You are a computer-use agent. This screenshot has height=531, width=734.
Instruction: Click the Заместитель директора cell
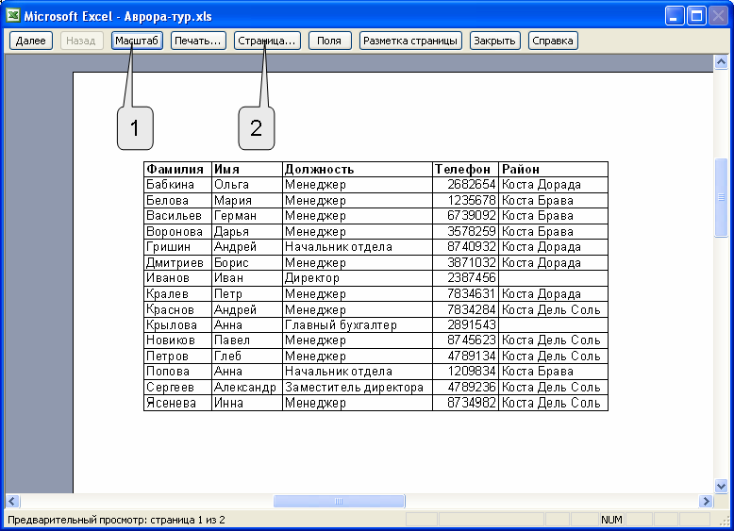click(x=358, y=387)
